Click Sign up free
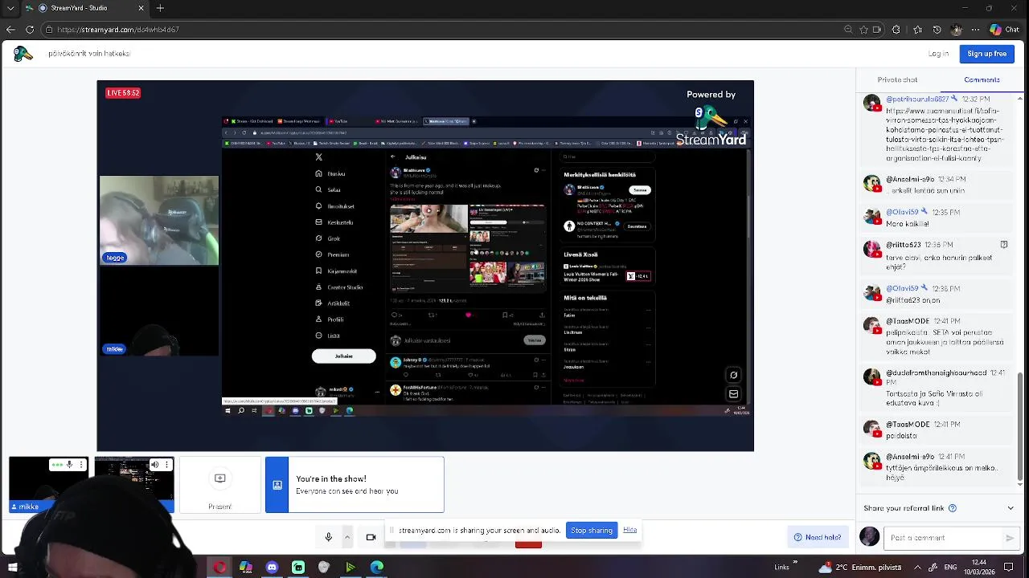This screenshot has height=578, width=1029. pos(986,54)
